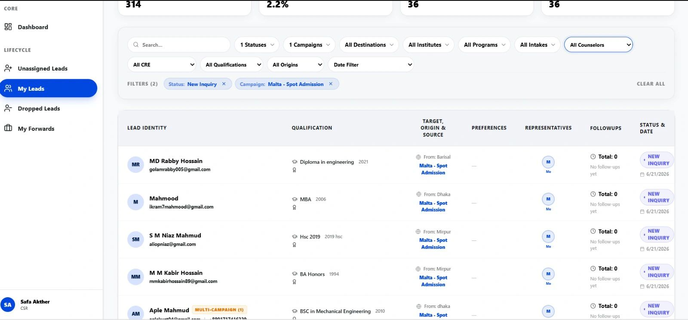Click QUALIFICATION column header
This screenshot has height=320, width=688.
point(312,128)
